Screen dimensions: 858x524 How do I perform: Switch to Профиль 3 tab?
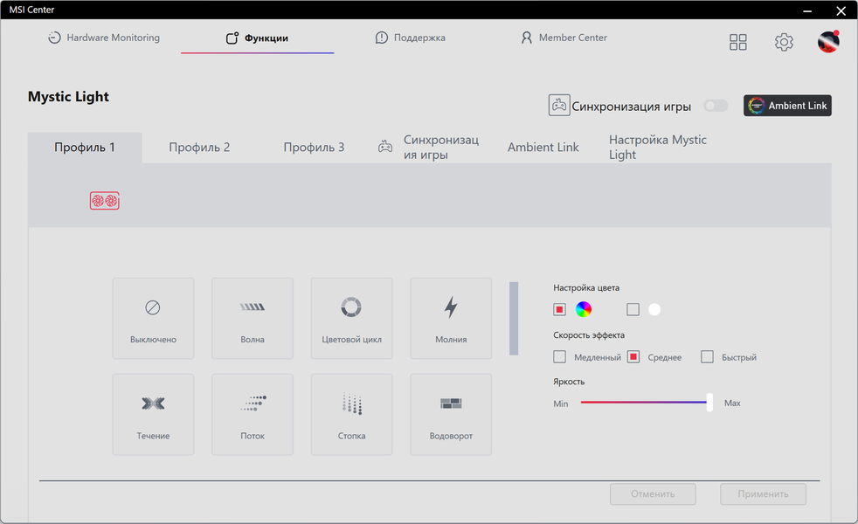314,147
